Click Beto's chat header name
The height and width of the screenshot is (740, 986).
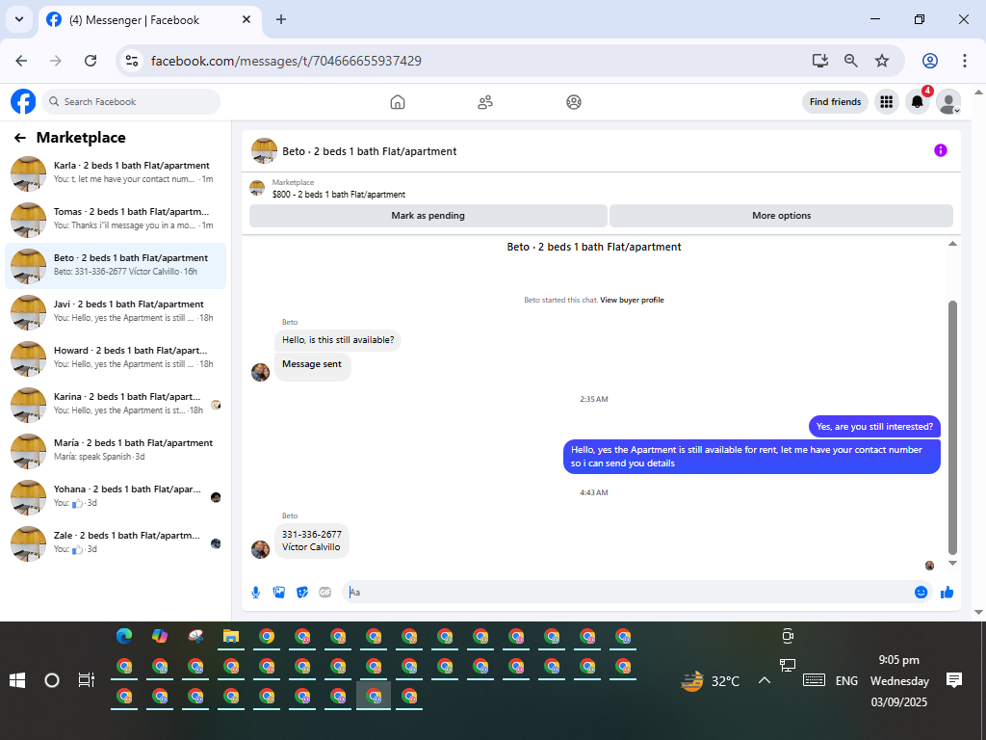(x=369, y=151)
